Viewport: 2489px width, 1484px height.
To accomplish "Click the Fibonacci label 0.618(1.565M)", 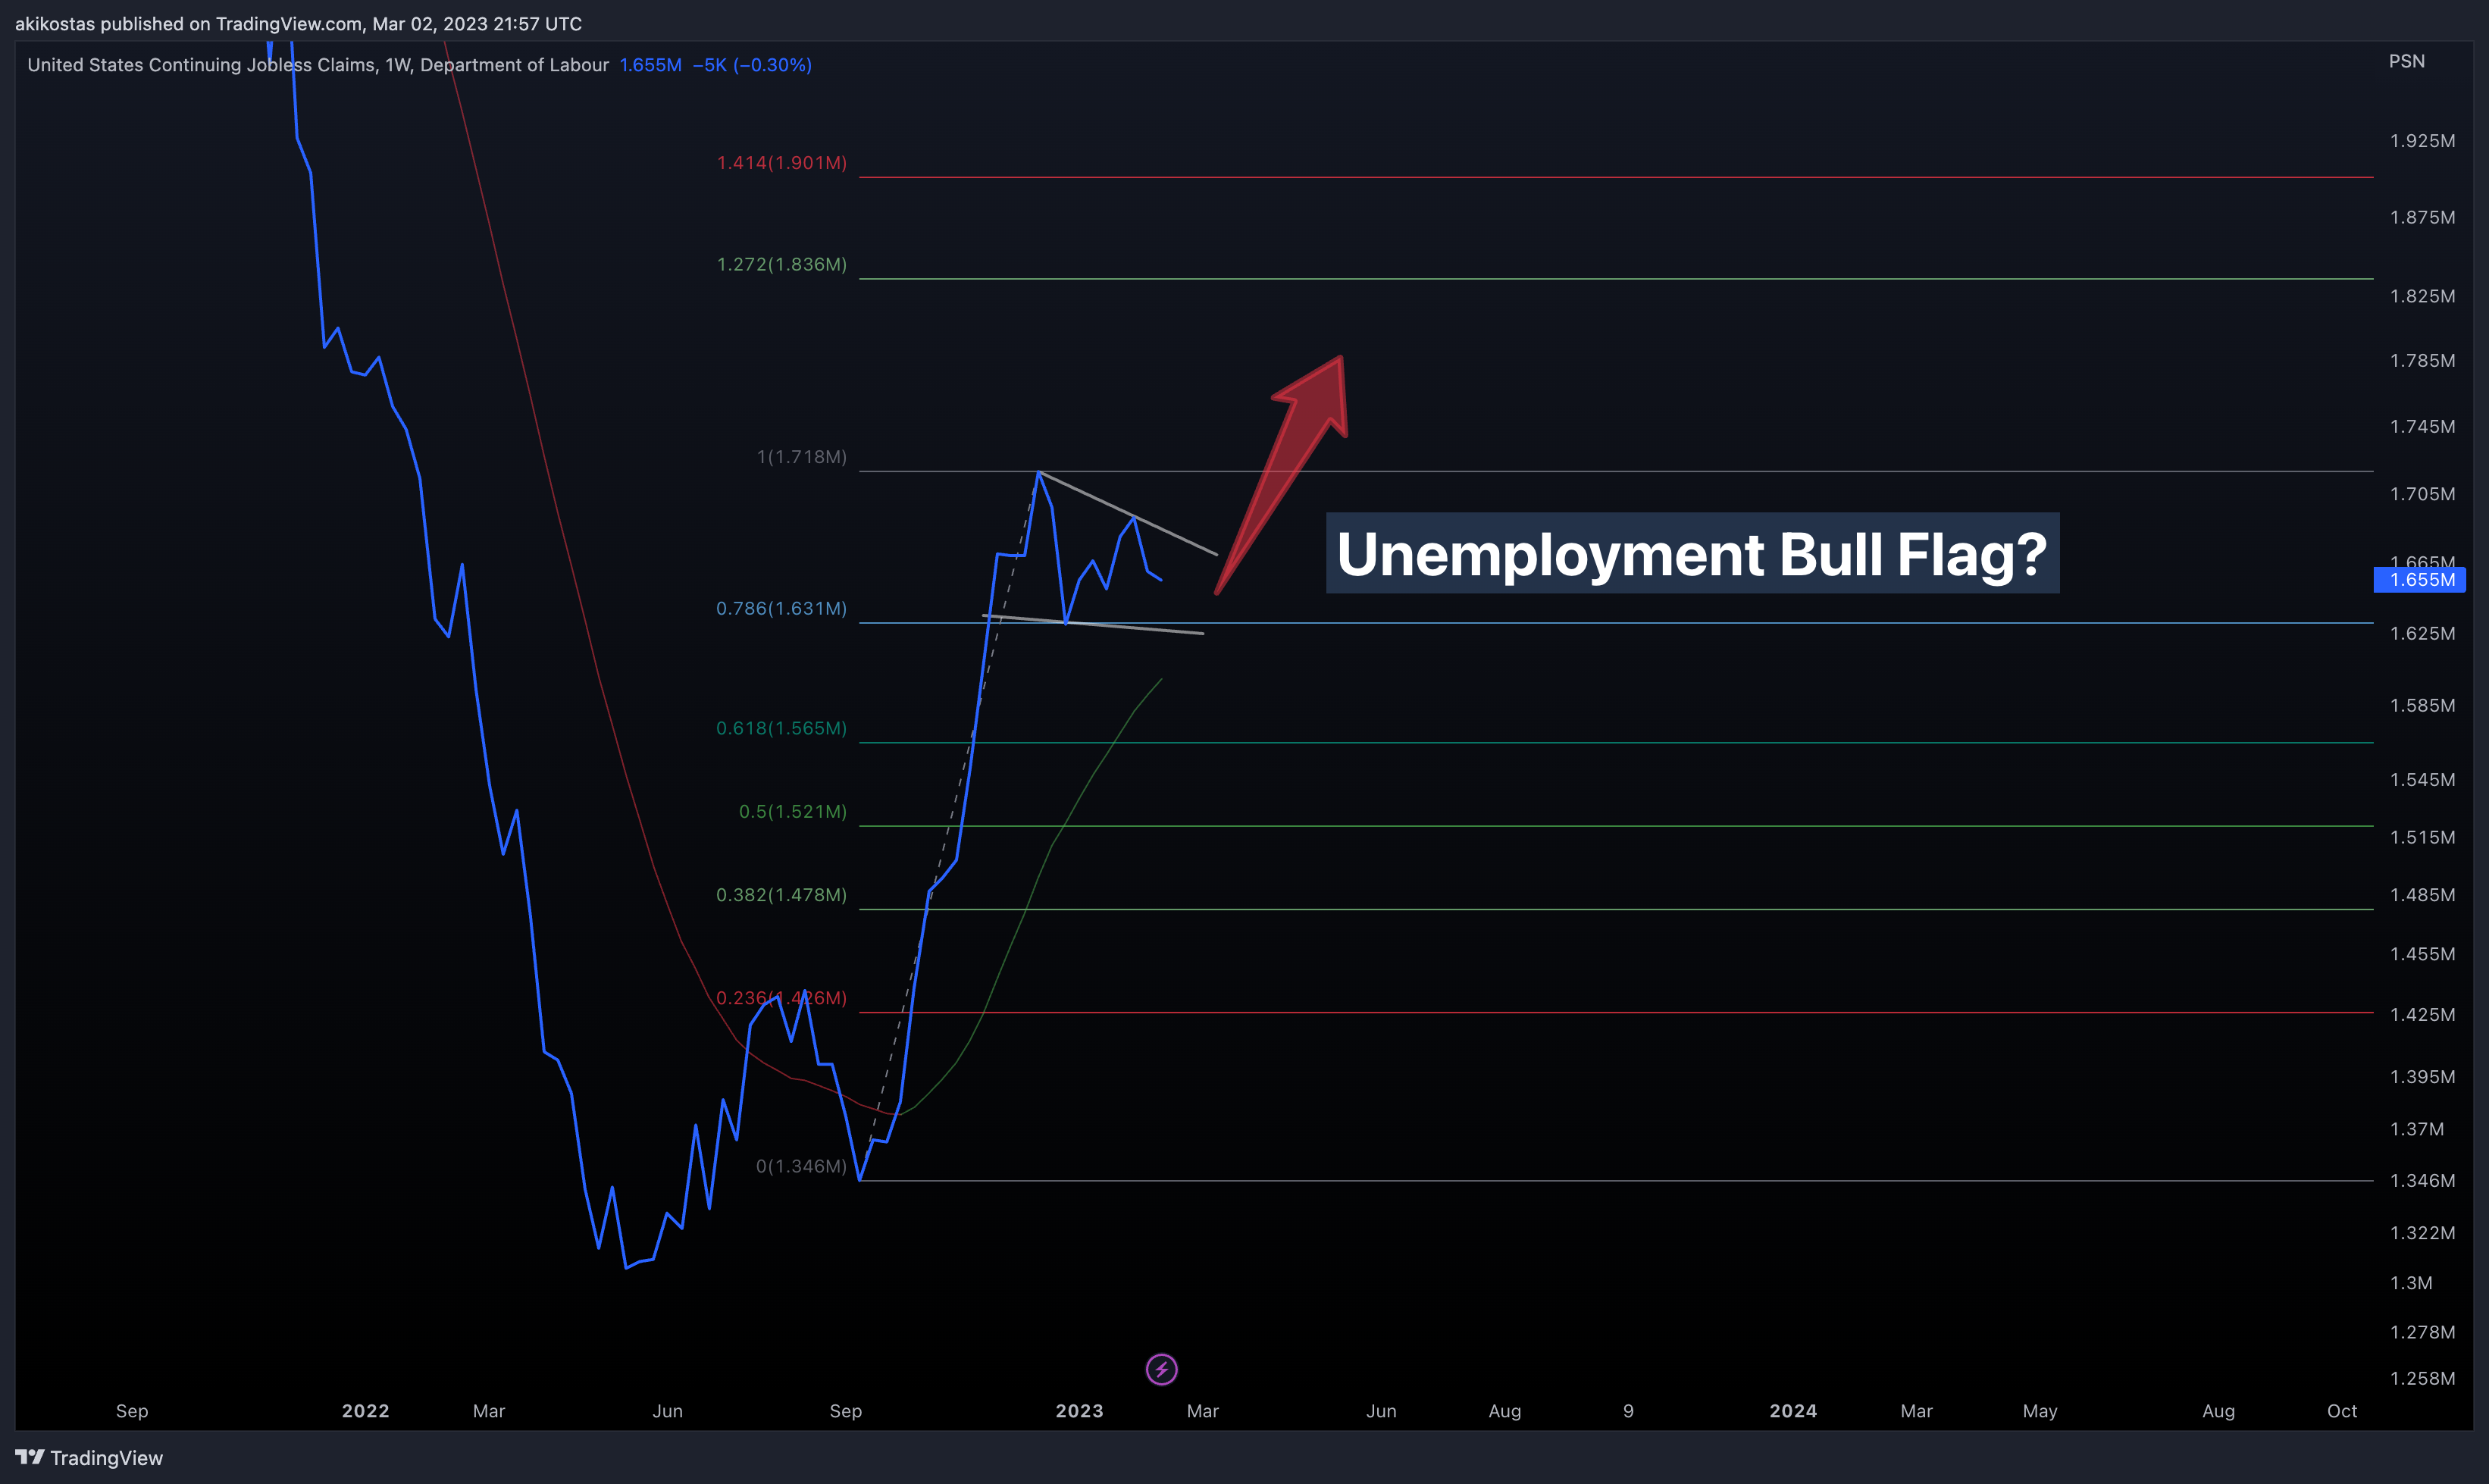I will point(782,728).
